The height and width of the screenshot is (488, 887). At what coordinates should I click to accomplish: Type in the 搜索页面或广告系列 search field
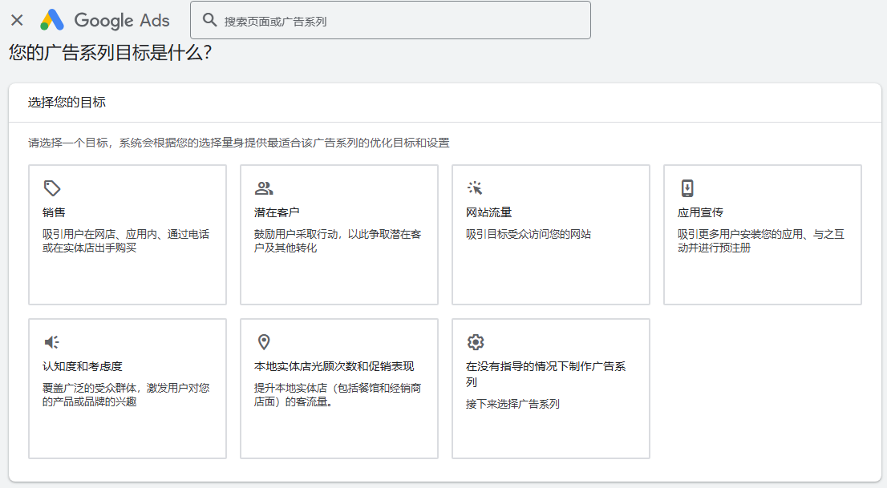click(x=401, y=21)
